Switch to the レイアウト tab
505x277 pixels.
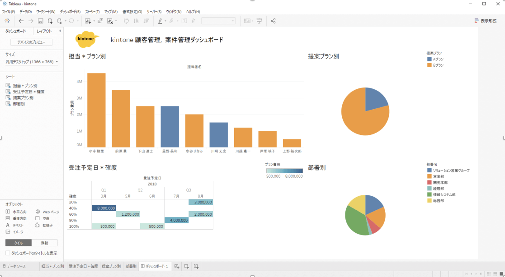point(44,31)
